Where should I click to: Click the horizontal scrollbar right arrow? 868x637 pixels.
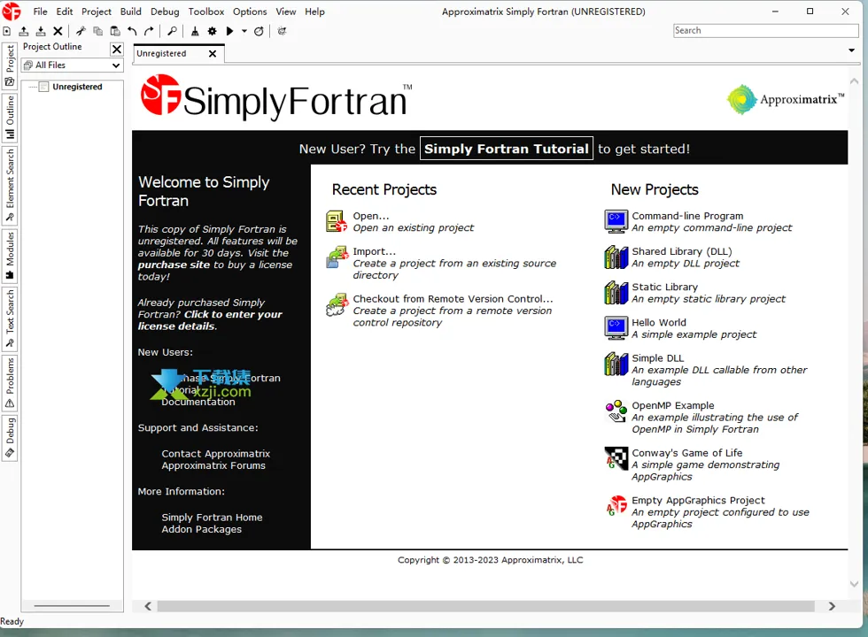point(832,607)
